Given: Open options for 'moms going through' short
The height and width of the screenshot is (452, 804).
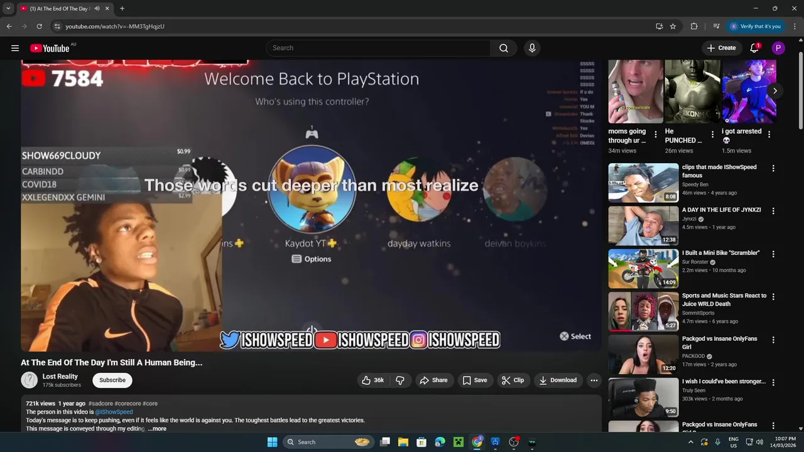Looking at the screenshot, I should 655,134.
